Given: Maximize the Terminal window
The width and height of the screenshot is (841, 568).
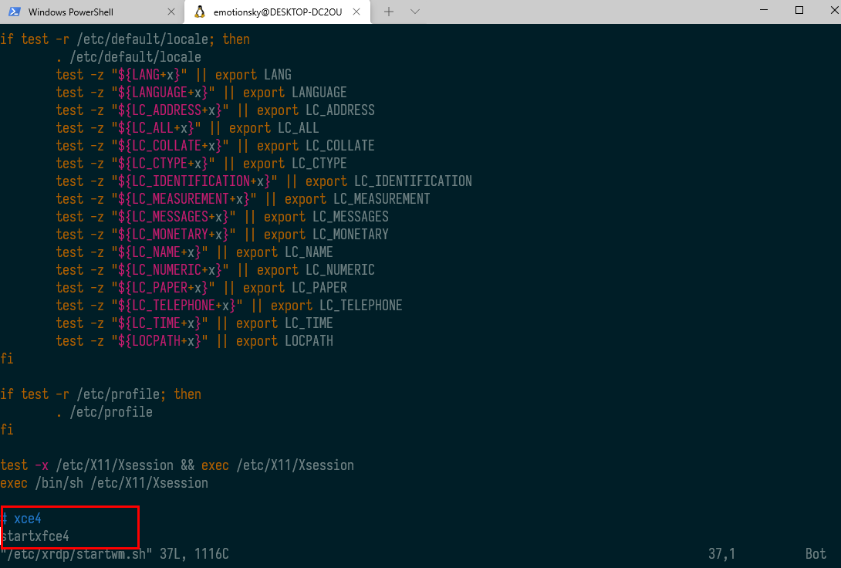Looking at the screenshot, I should click(x=799, y=8).
